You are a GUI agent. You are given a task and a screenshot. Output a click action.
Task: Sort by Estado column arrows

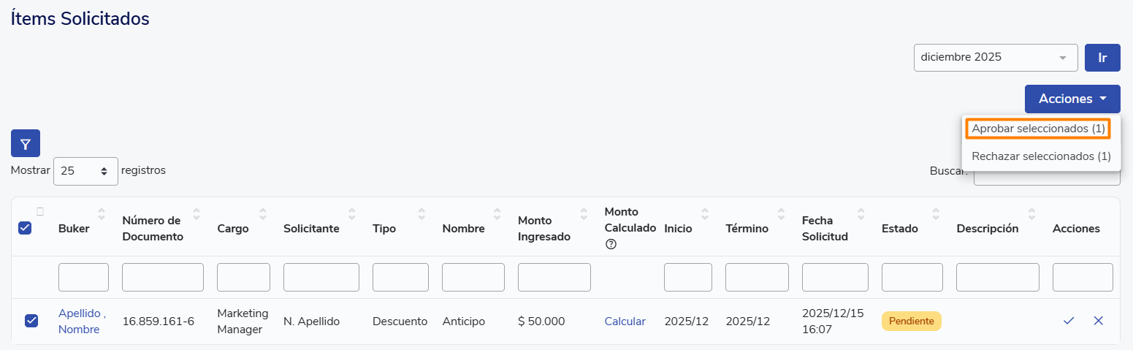(x=936, y=214)
